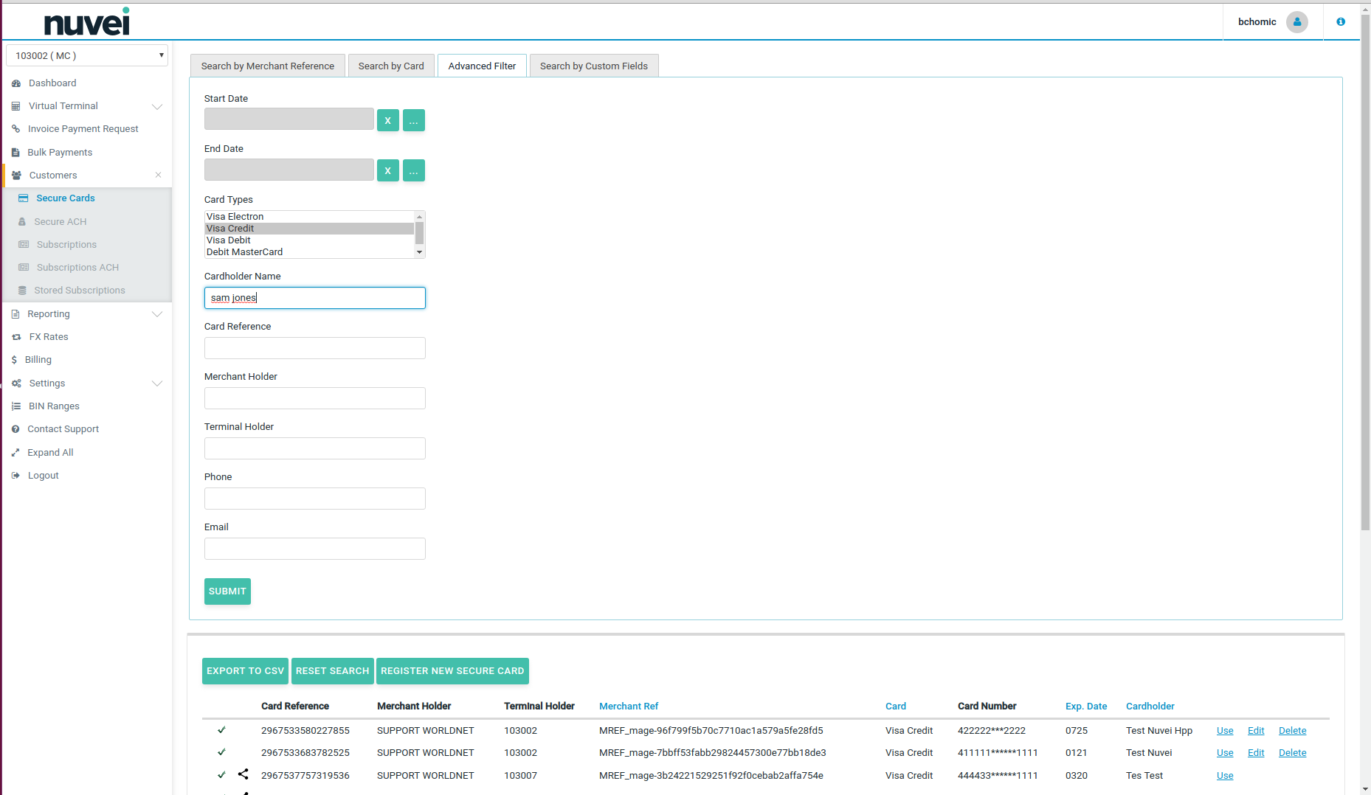Viewport: 1371px width, 795px height.
Task: Close the Customers section with the x icon
Action: coord(158,175)
